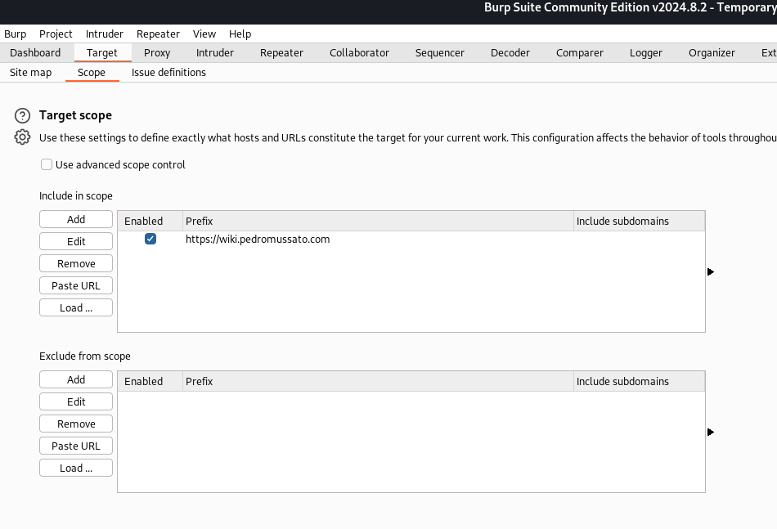This screenshot has height=529, width=777.
Task: Open the scope settings gear icon
Action: [x=23, y=137]
